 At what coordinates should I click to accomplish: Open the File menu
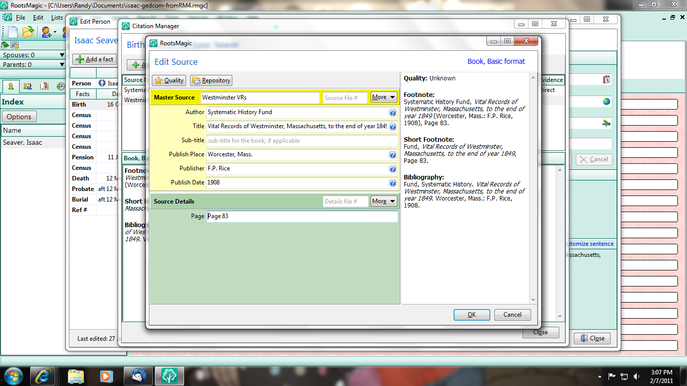(21, 18)
